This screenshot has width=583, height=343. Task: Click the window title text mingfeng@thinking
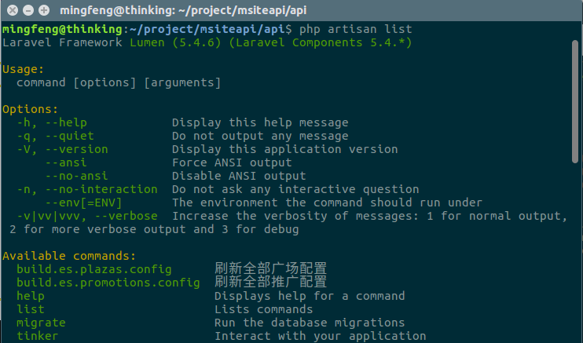click(x=116, y=10)
